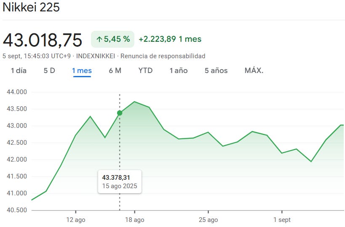The width and height of the screenshot is (345, 227).
Task: Open Renuncia de responsabilidad link
Action: [x=163, y=56]
